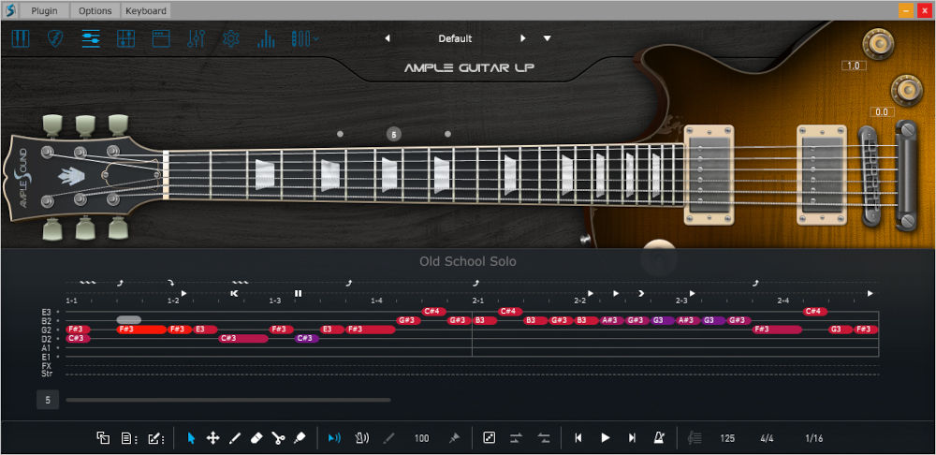The height and width of the screenshot is (455, 936).
Task: Adjust the lower tone knob
Action: pyautogui.click(x=907, y=90)
